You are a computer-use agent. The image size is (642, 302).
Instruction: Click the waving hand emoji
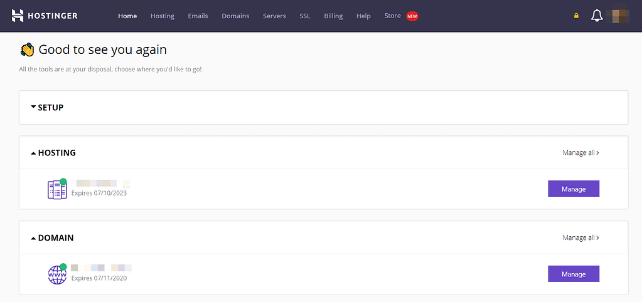26,50
